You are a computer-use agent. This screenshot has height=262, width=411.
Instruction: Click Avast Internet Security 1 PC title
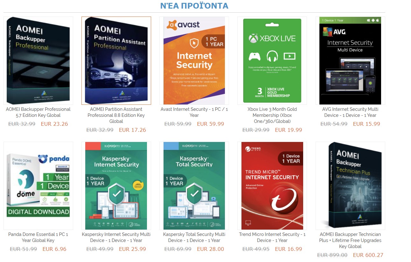(194, 112)
